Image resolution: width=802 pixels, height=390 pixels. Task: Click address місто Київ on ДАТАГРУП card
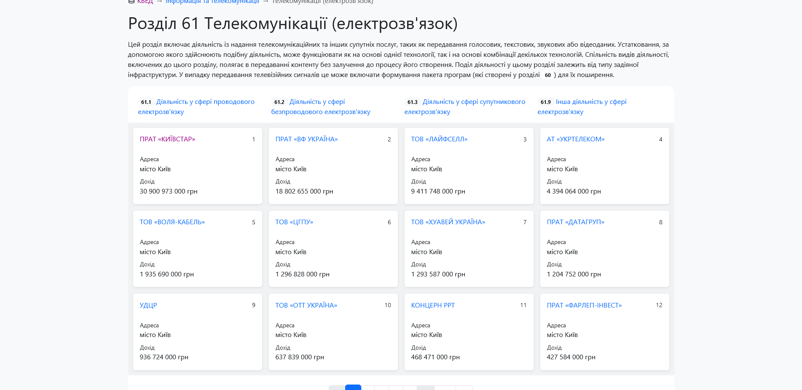tap(562, 252)
